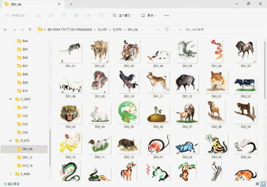Image resolution: width=267 pixels, height=187 pixels.
Task: Expand address bar history dropdown
Action: pyautogui.click(x=158, y=30)
